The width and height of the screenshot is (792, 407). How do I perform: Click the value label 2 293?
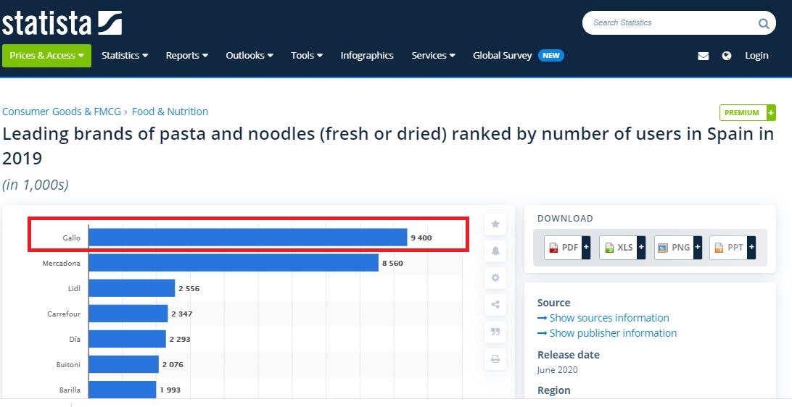point(180,339)
